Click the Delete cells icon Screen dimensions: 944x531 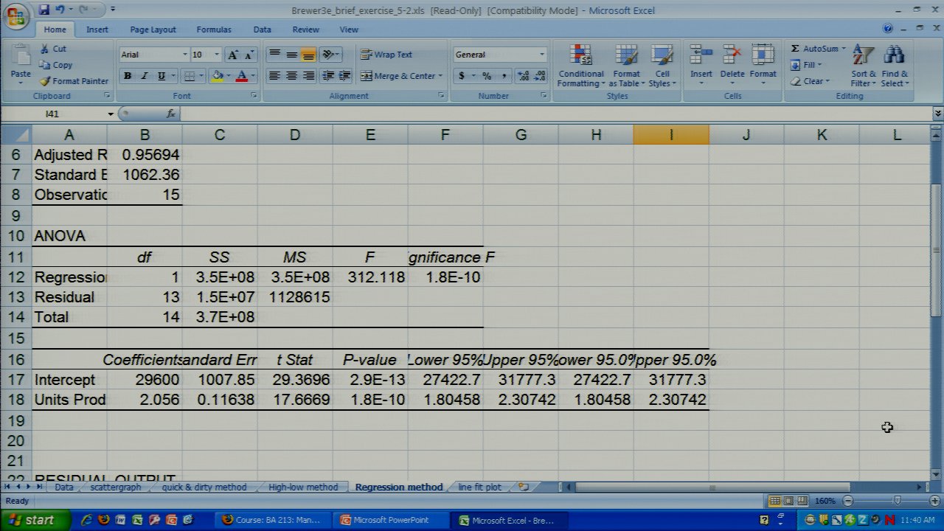732,57
